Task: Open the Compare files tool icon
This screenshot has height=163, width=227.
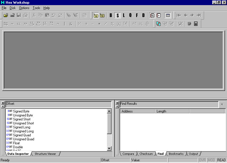Action: click(x=159, y=24)
